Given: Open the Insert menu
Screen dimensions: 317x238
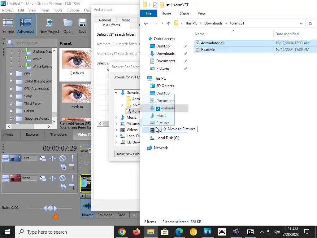Looking at the screenshot, I should pos(45,10).
